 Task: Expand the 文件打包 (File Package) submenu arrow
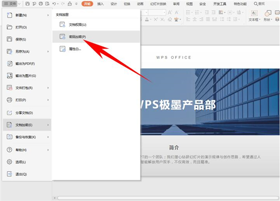tap(48, 88)
